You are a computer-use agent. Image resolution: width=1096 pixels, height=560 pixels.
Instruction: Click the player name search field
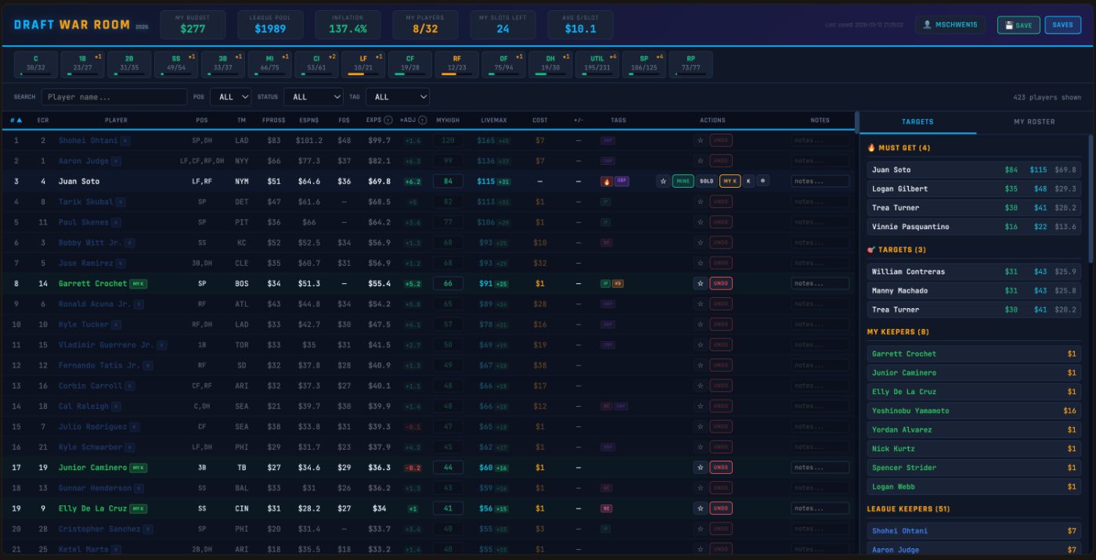[x=114, y=97]
